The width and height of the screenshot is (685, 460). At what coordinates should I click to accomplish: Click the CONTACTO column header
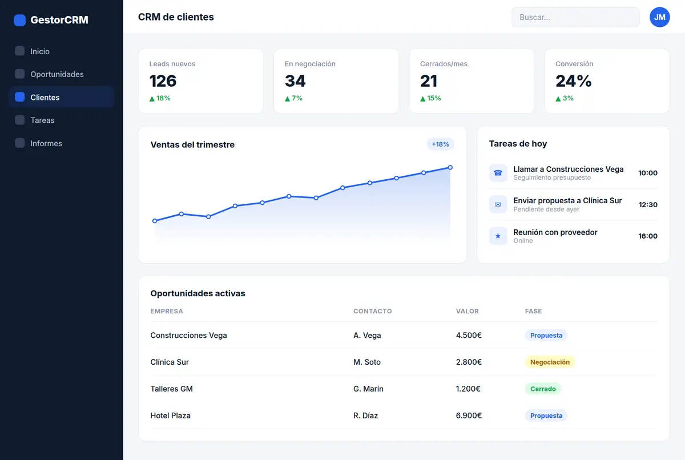pyautogui.click(x=373, y=311)
